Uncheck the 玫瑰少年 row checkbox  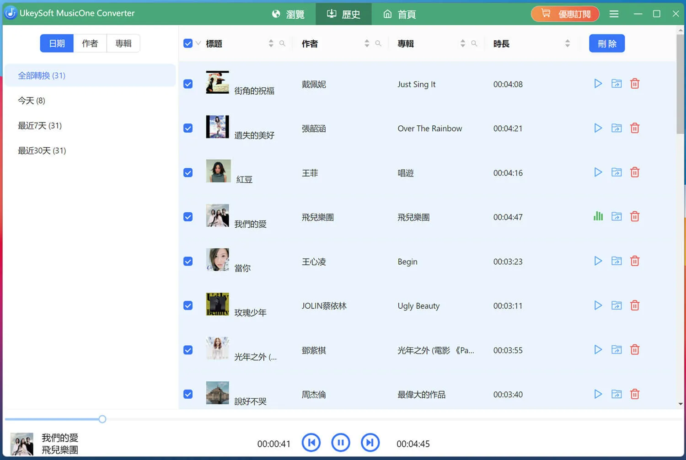(x=188, y=305)
